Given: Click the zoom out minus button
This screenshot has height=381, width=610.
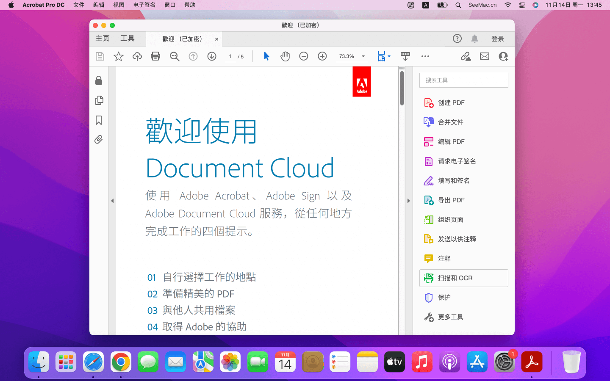Looking at the screenshot, I should click(x=304, y=56).
